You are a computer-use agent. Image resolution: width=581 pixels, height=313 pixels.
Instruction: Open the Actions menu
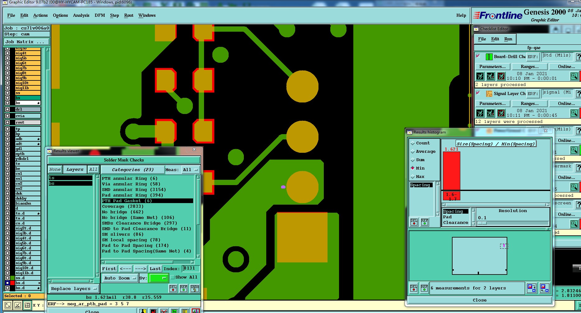click(40, 16)
